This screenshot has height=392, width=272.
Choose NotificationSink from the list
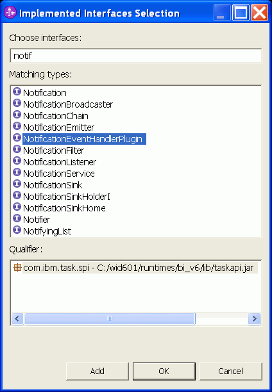(53, 185)
